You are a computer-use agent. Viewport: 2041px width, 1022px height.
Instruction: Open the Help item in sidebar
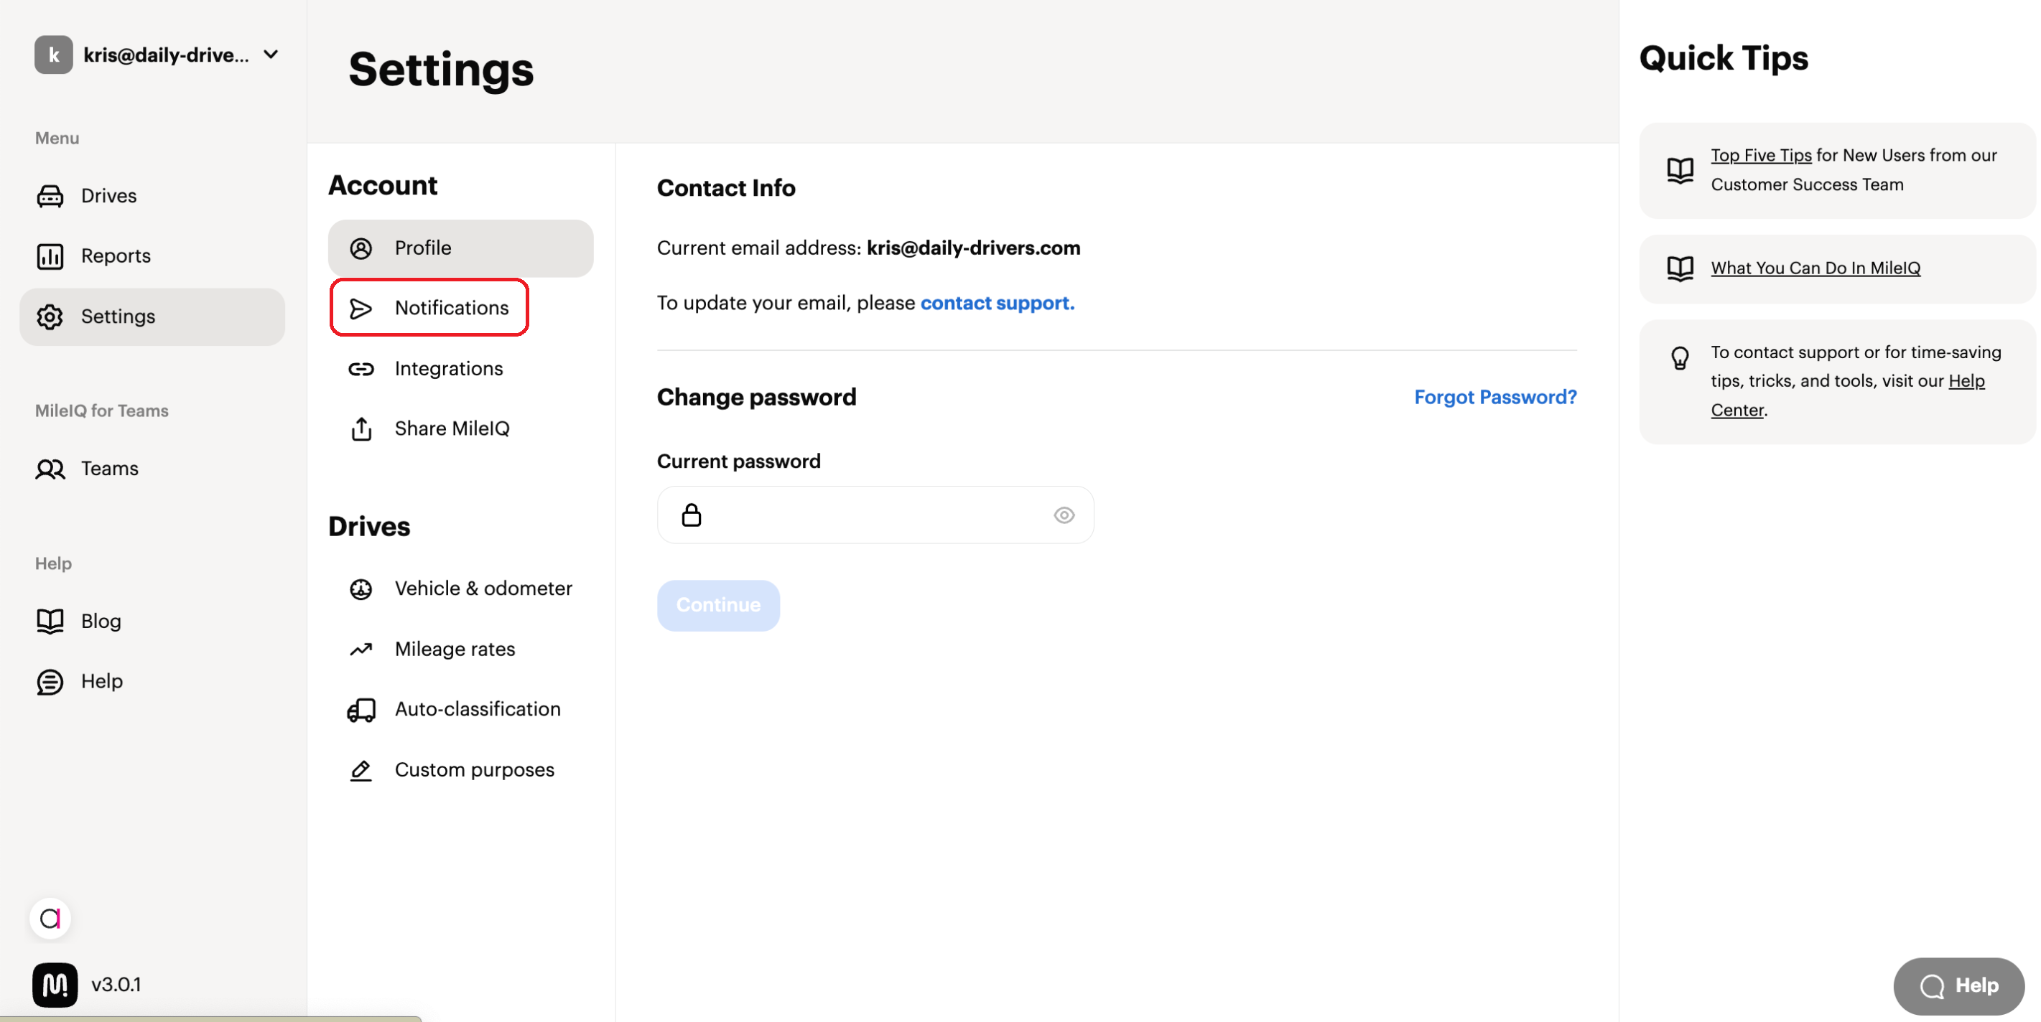(152, 682)
